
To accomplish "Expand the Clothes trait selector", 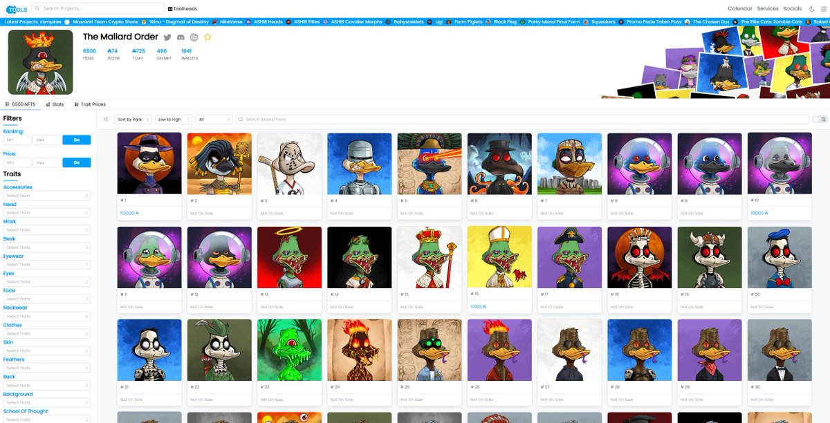I will tap(47, 334).
